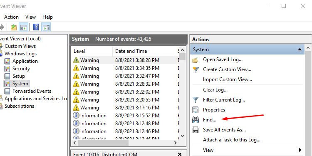Viewport: 312px width, 156px height.
Task: Click Open Saved Log... action
Action: (223, 59)
